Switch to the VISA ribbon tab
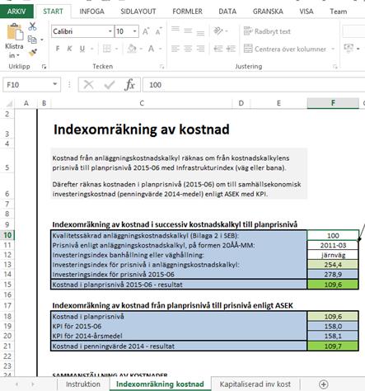This screenshot has height=391, width=365. [307, 12]
